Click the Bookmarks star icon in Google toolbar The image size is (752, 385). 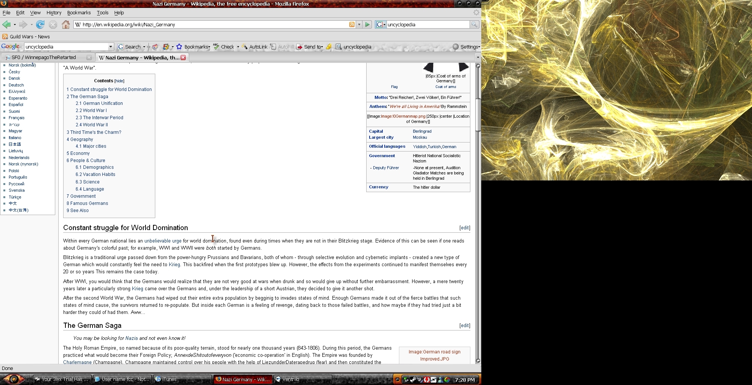179,47
